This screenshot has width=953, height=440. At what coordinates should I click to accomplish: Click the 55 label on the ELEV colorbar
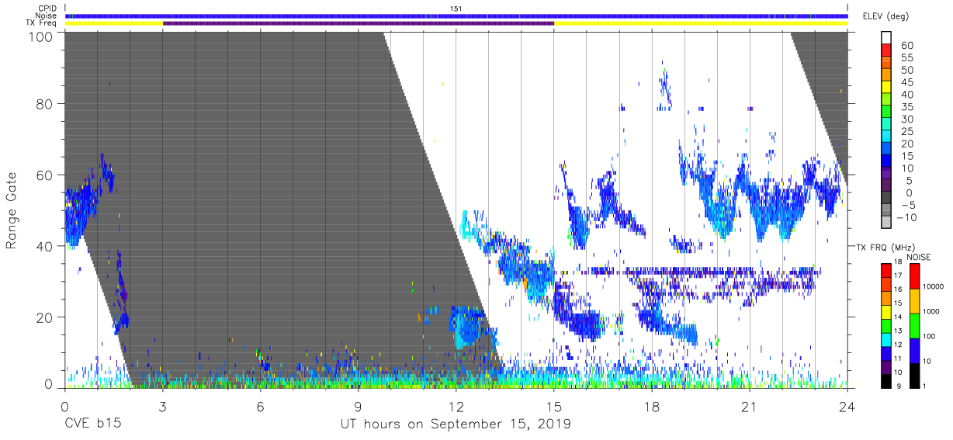907,57
